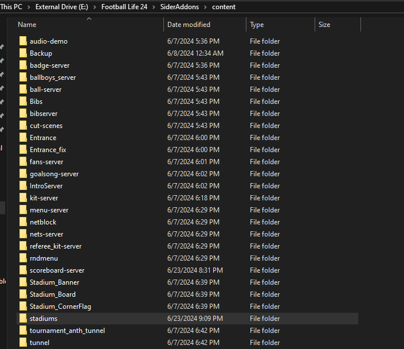
Task: Click the kit-server folder icon
Action: [23, 197]
